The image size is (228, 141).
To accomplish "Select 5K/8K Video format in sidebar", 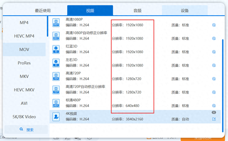I will coord(24,117).
